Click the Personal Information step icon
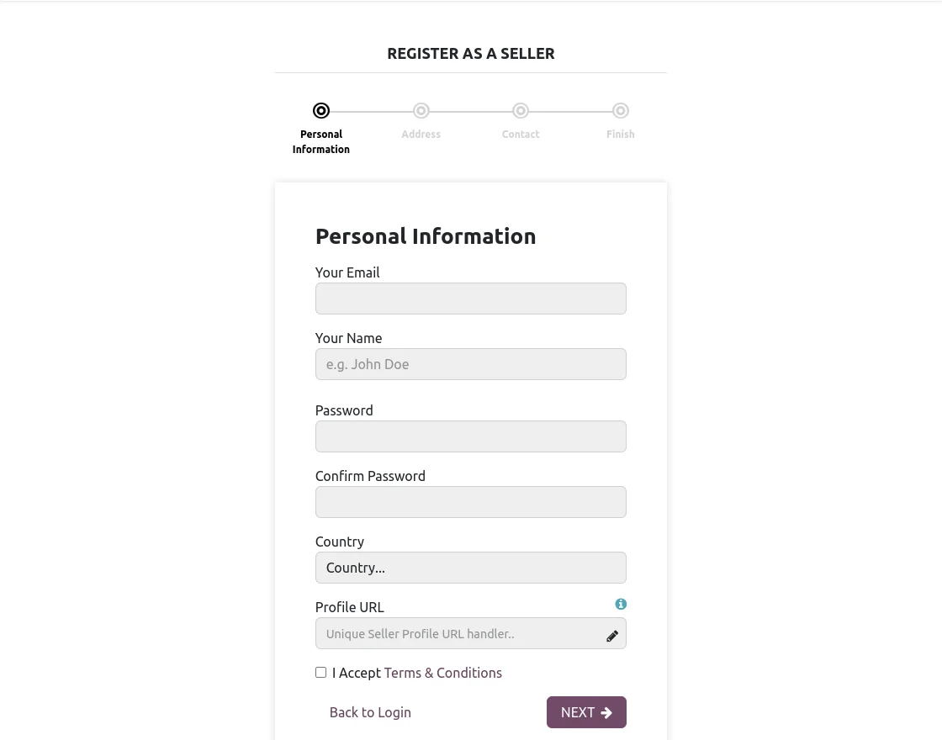This screenshot has height=740, width=942. click(x=320, y=110)
